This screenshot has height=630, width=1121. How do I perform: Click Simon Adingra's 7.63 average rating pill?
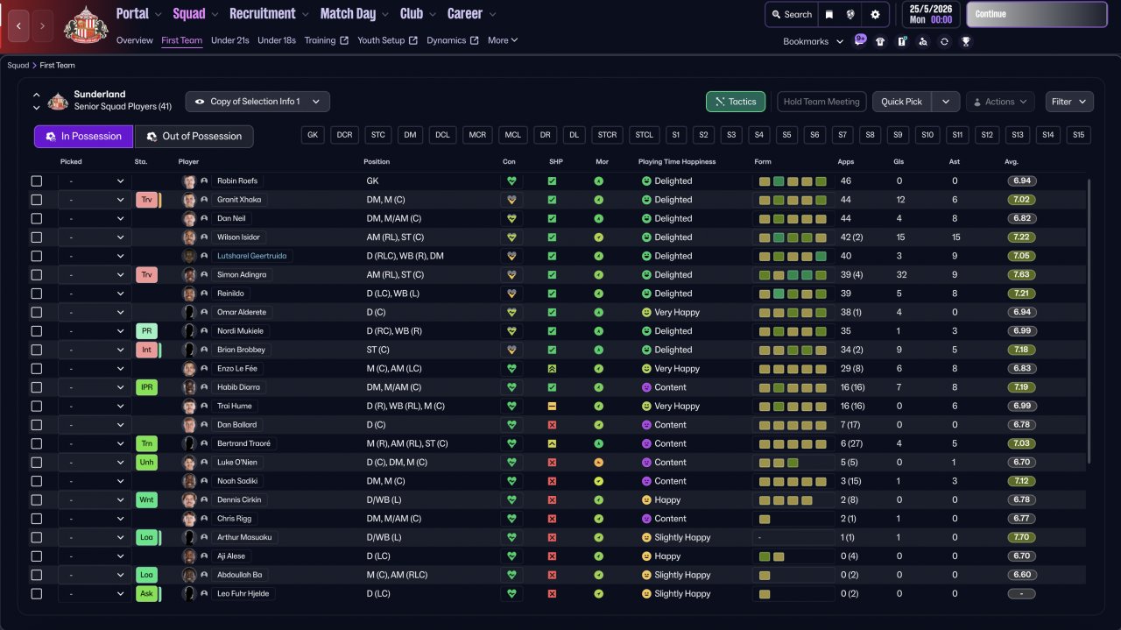coord(1020,274)
